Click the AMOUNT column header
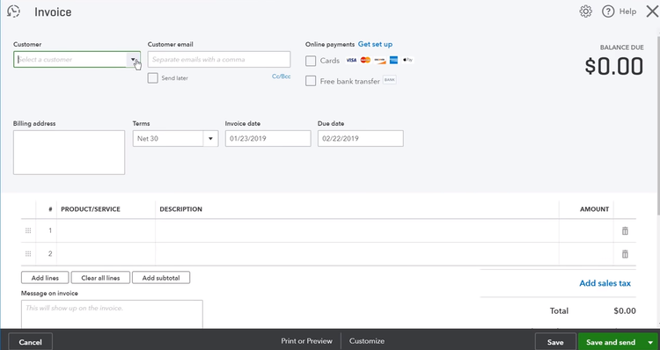 (594, 209)
